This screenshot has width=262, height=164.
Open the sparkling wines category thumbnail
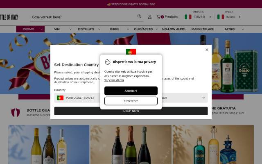[131, 144]
